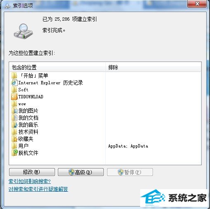Close the 索引选项 dialog window
Viewport: 210px width, 209px height.
pos(197,4)
